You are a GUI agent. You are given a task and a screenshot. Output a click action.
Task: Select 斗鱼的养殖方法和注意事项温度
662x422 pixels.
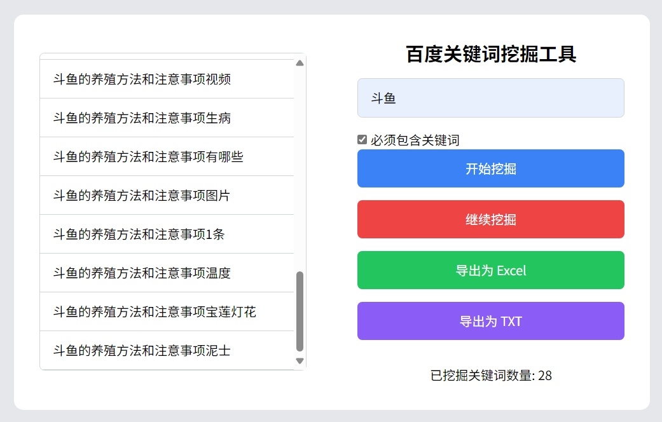pyautogui.click(x=167, y=273)
